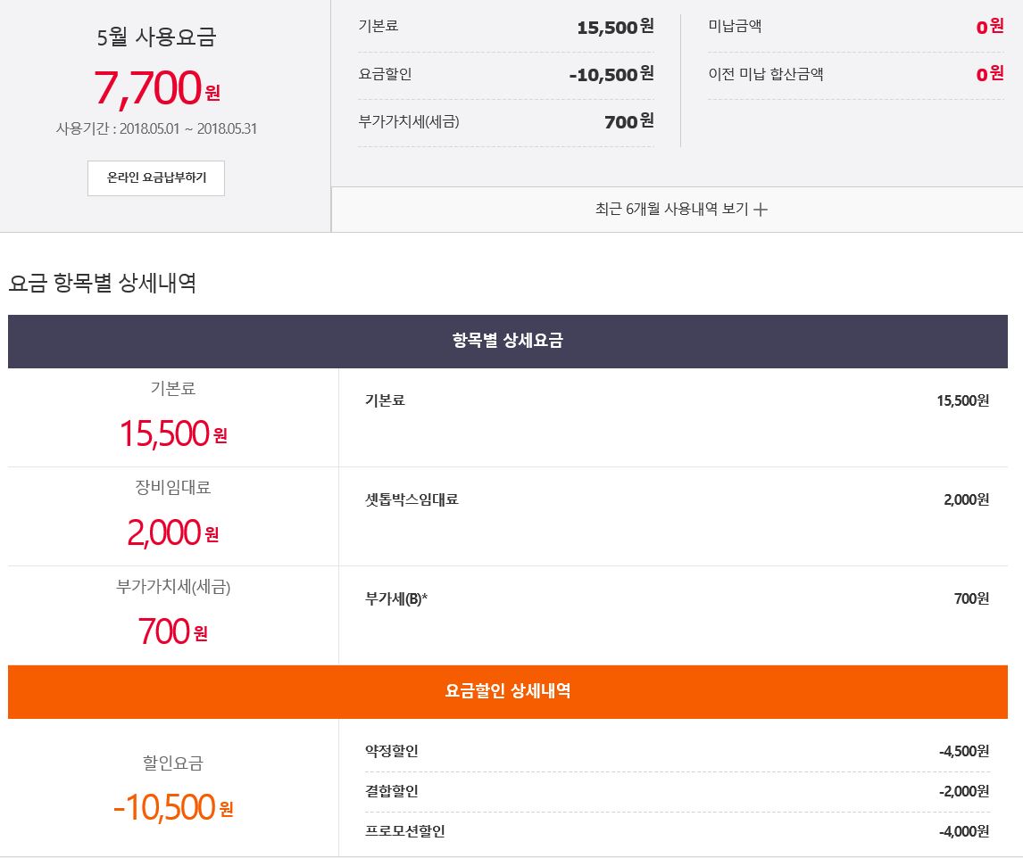Click the 미납금액 label

735,27
